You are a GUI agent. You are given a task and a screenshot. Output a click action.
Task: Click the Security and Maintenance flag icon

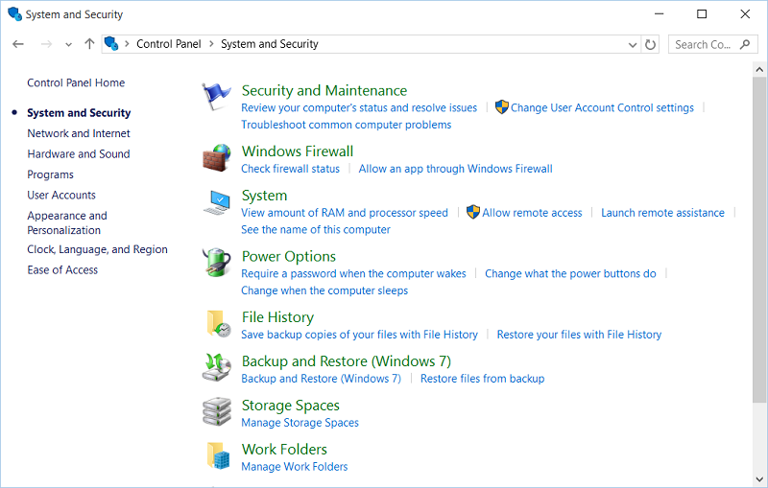[217, 98]
